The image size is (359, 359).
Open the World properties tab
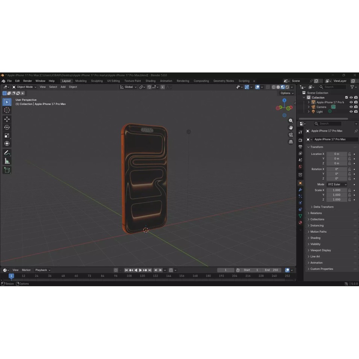[x=300, y=167]
